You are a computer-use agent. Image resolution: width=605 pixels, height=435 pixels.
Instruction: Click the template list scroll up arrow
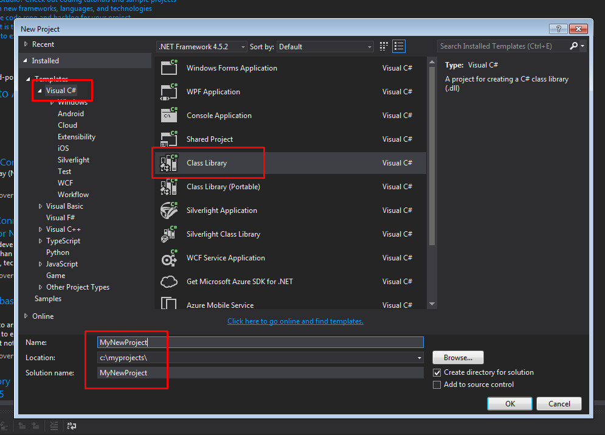click(x=432, y=62)
